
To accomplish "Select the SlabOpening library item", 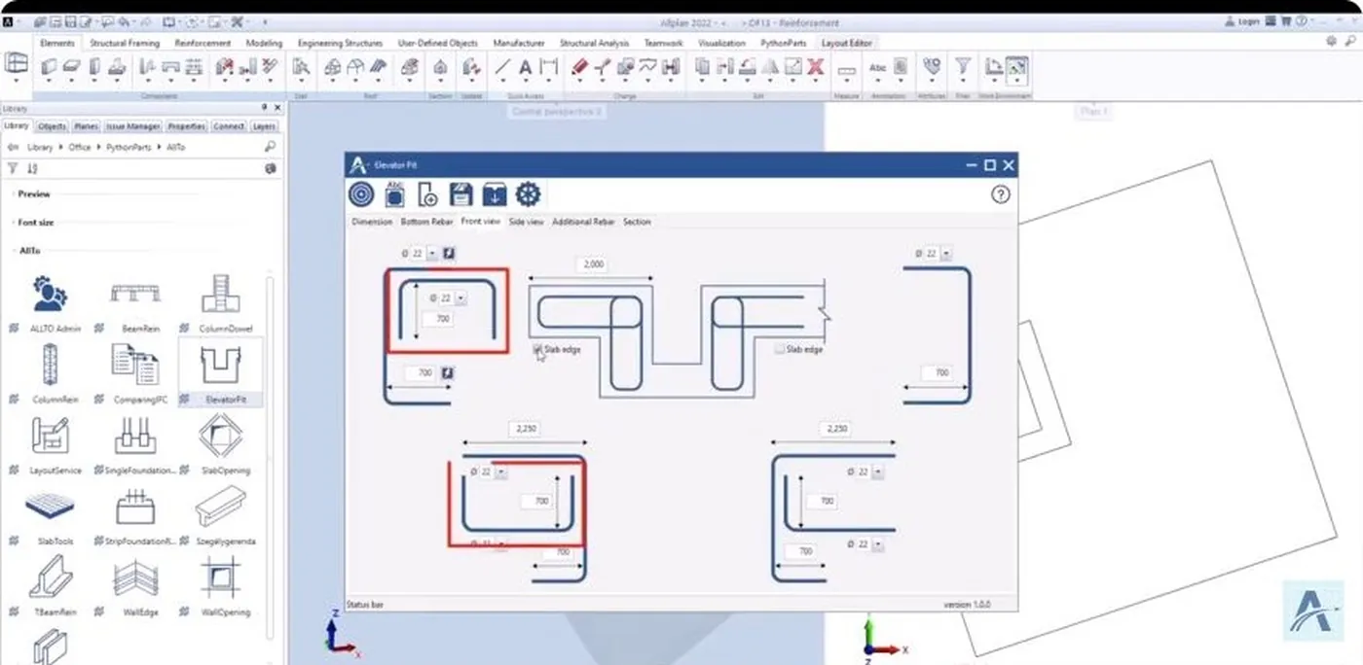I will coord(220,444).
